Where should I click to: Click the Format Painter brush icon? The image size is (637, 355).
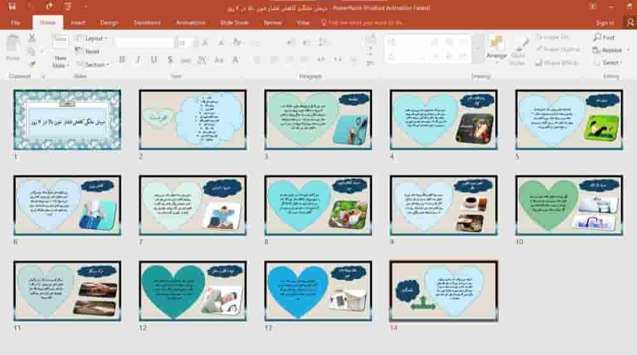[32, 64]
